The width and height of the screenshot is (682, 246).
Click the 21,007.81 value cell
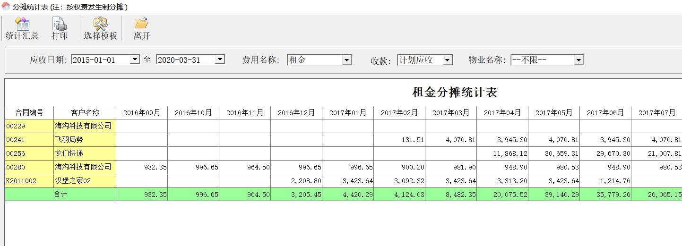point(657,153)
